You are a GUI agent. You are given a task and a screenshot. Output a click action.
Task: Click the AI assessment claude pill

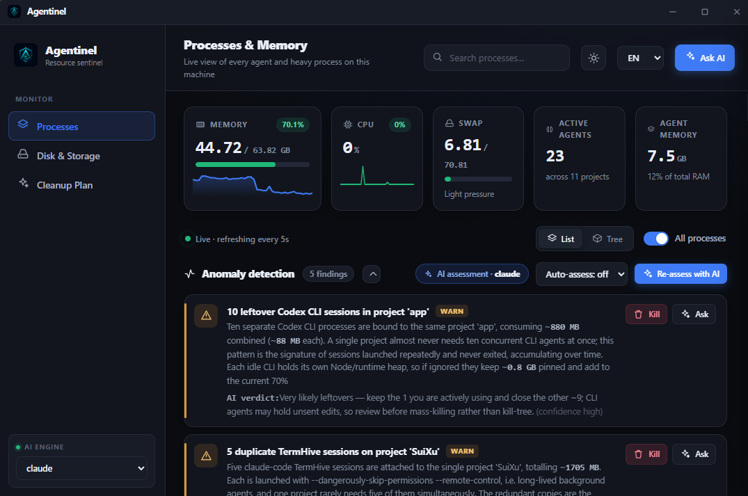tap(472, 274)
